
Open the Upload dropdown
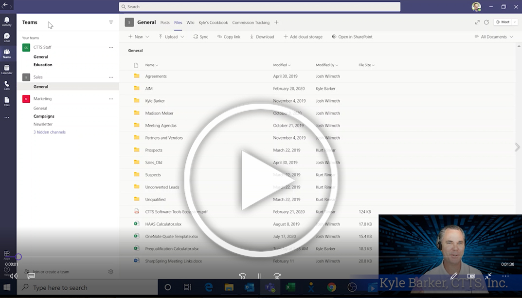click(171, 37)
